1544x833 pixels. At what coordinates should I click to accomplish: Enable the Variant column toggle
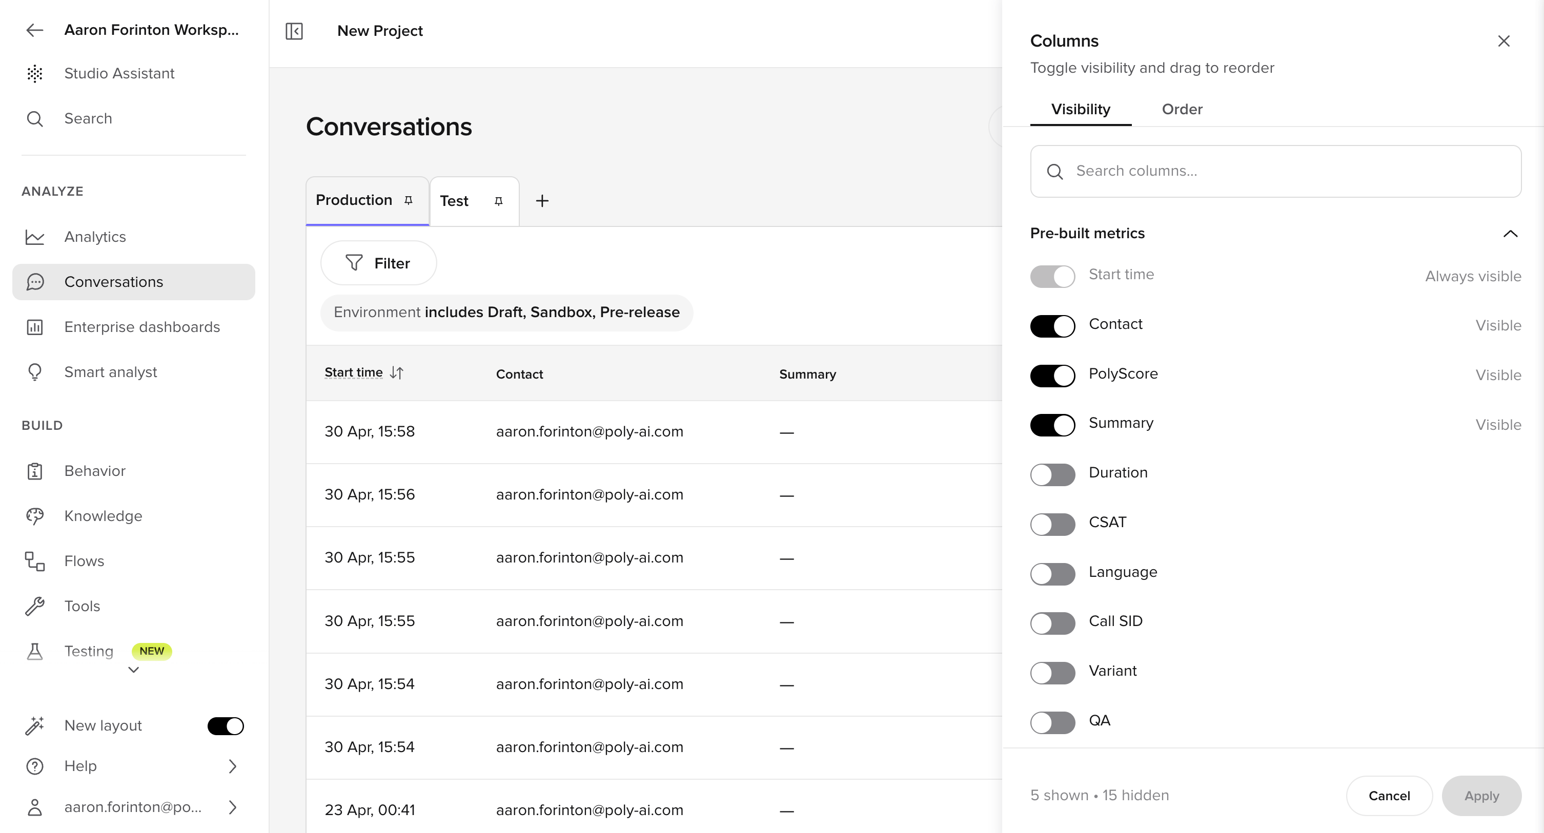pos(1052,673)
